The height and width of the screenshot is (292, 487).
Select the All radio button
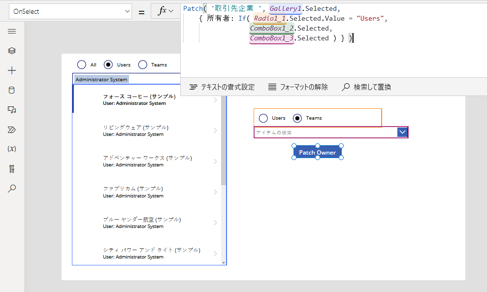(x=82, y=65)
